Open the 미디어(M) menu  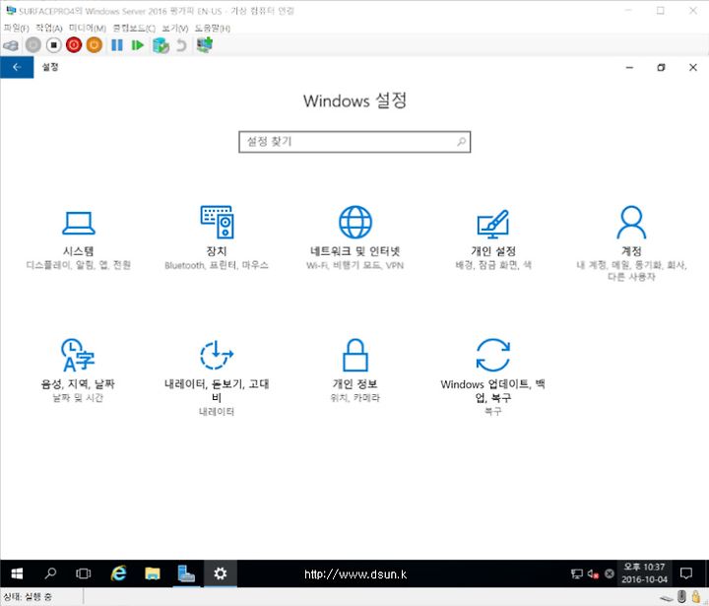(88, 28)
